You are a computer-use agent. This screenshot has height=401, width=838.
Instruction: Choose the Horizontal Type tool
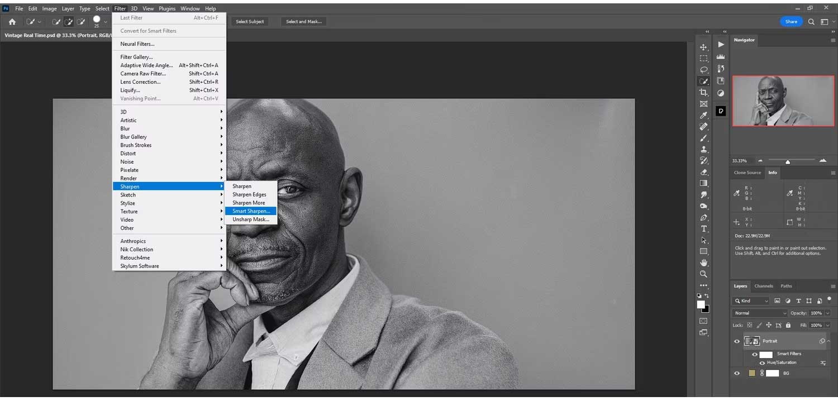pos(704,229)
